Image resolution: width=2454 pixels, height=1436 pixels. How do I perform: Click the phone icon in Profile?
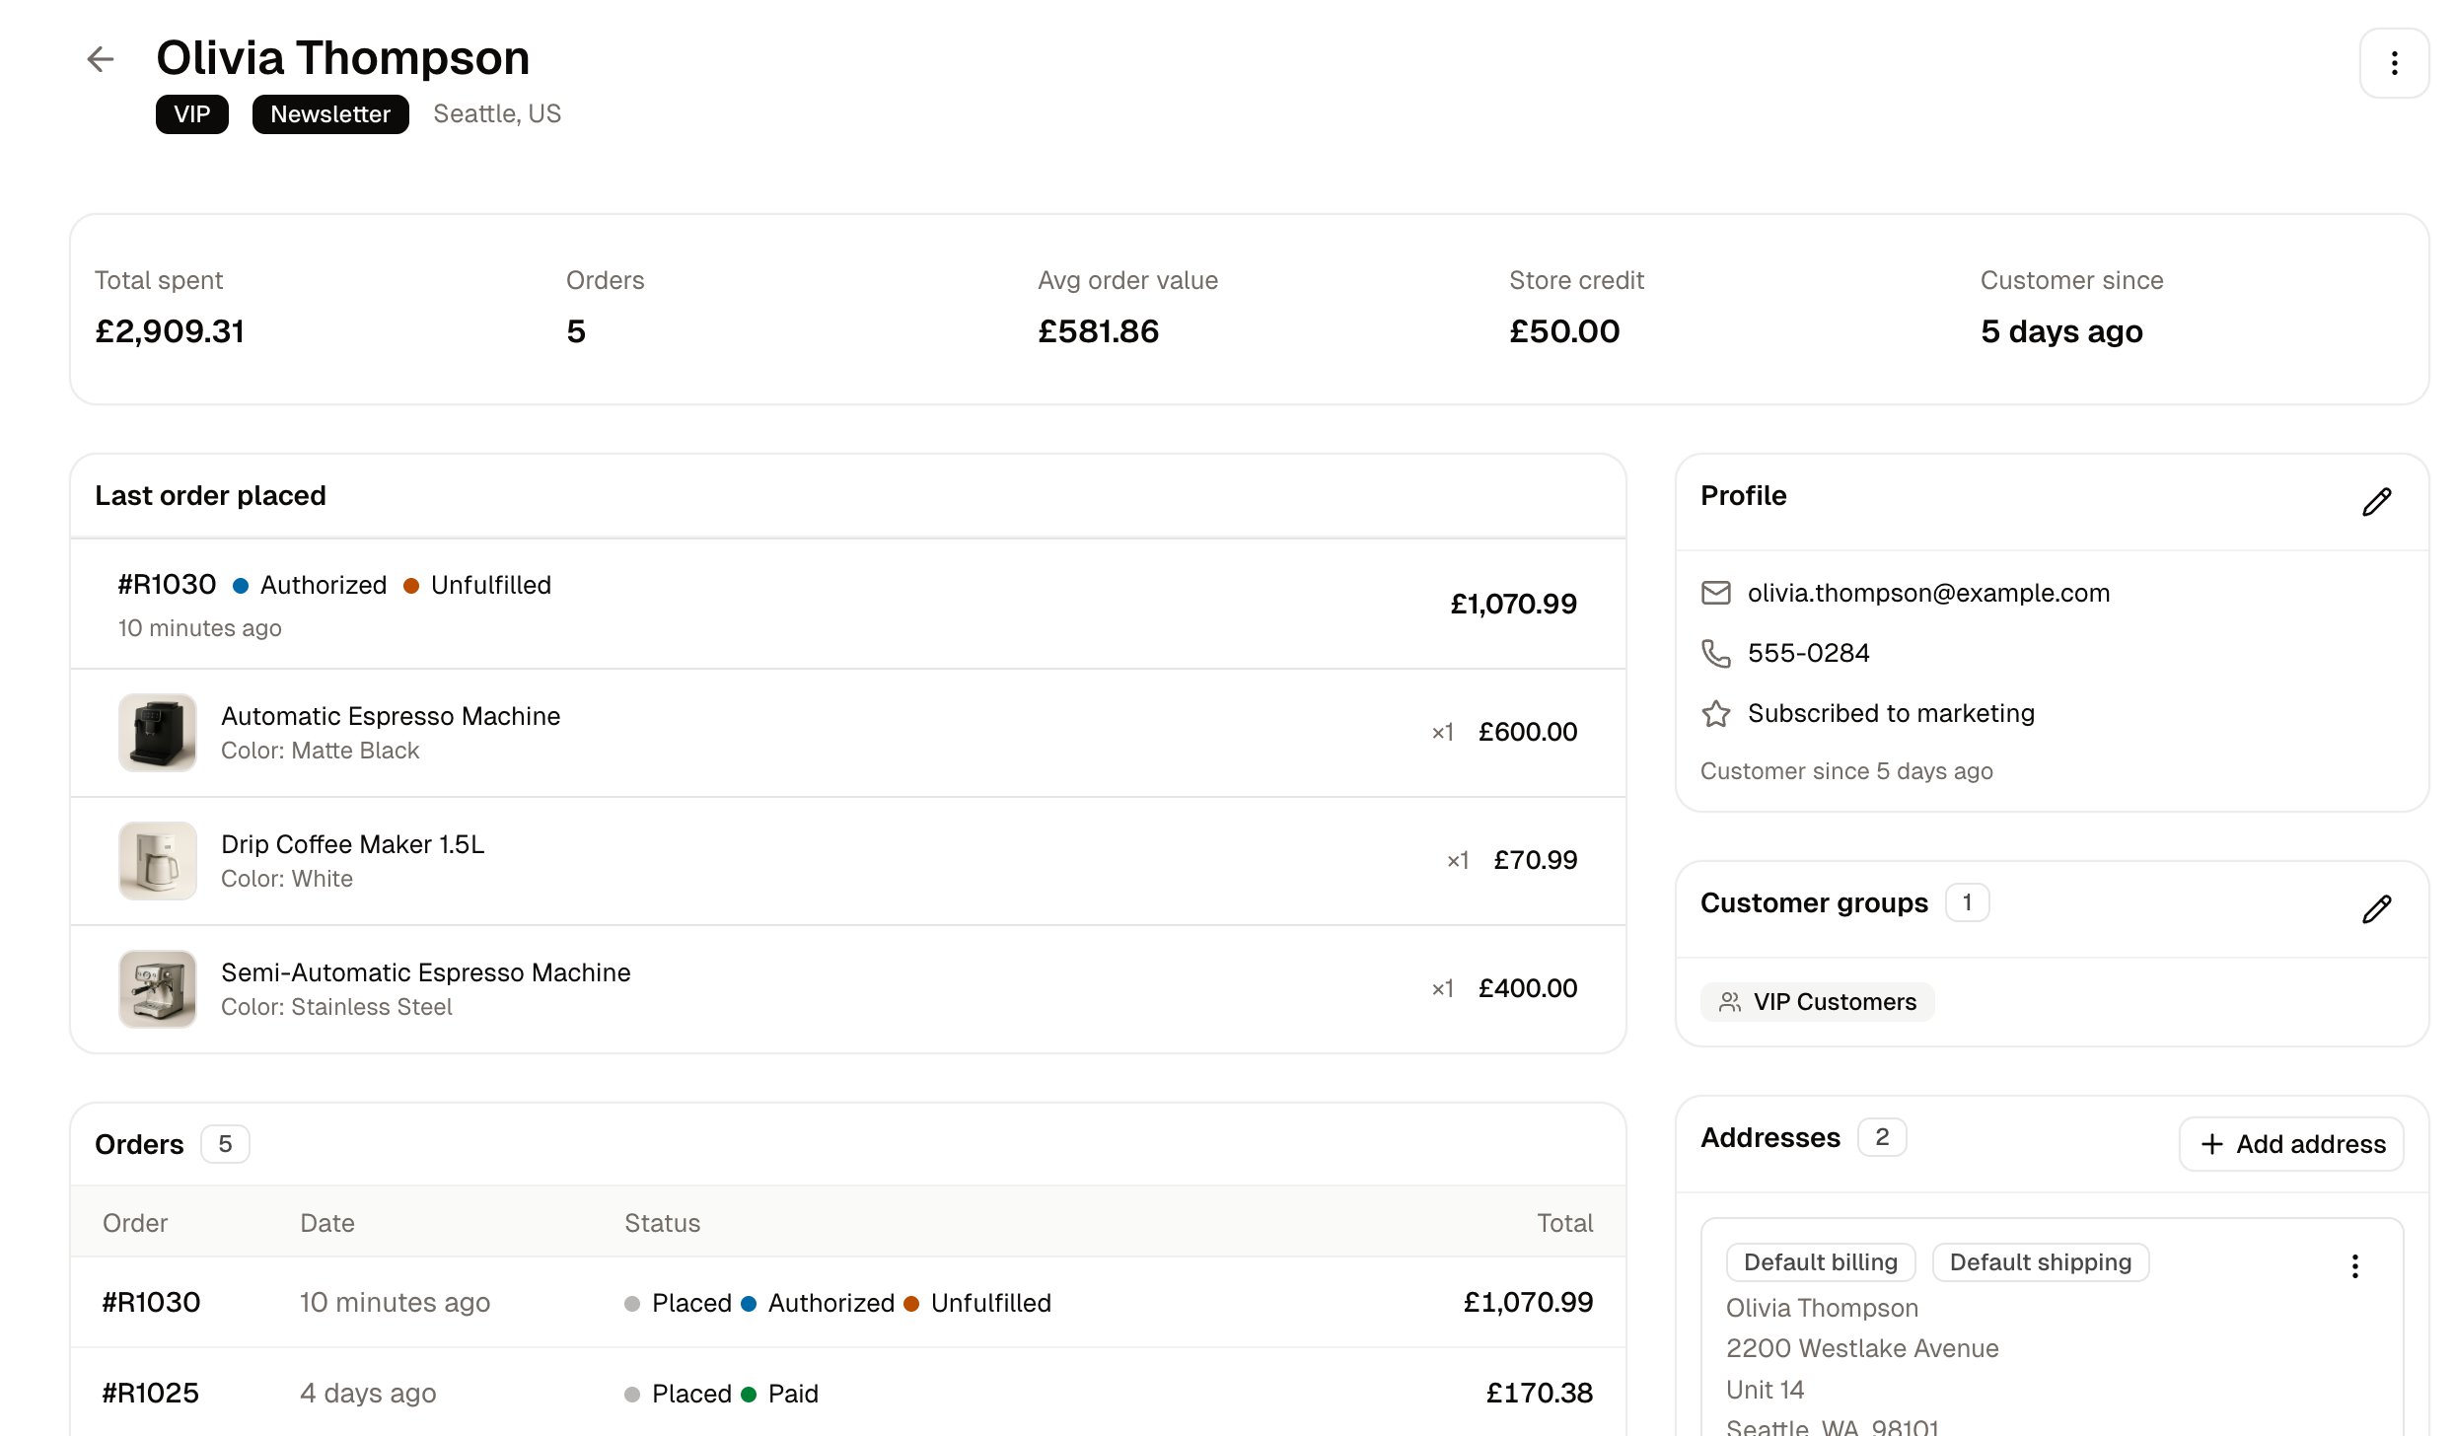(1716, 653)
